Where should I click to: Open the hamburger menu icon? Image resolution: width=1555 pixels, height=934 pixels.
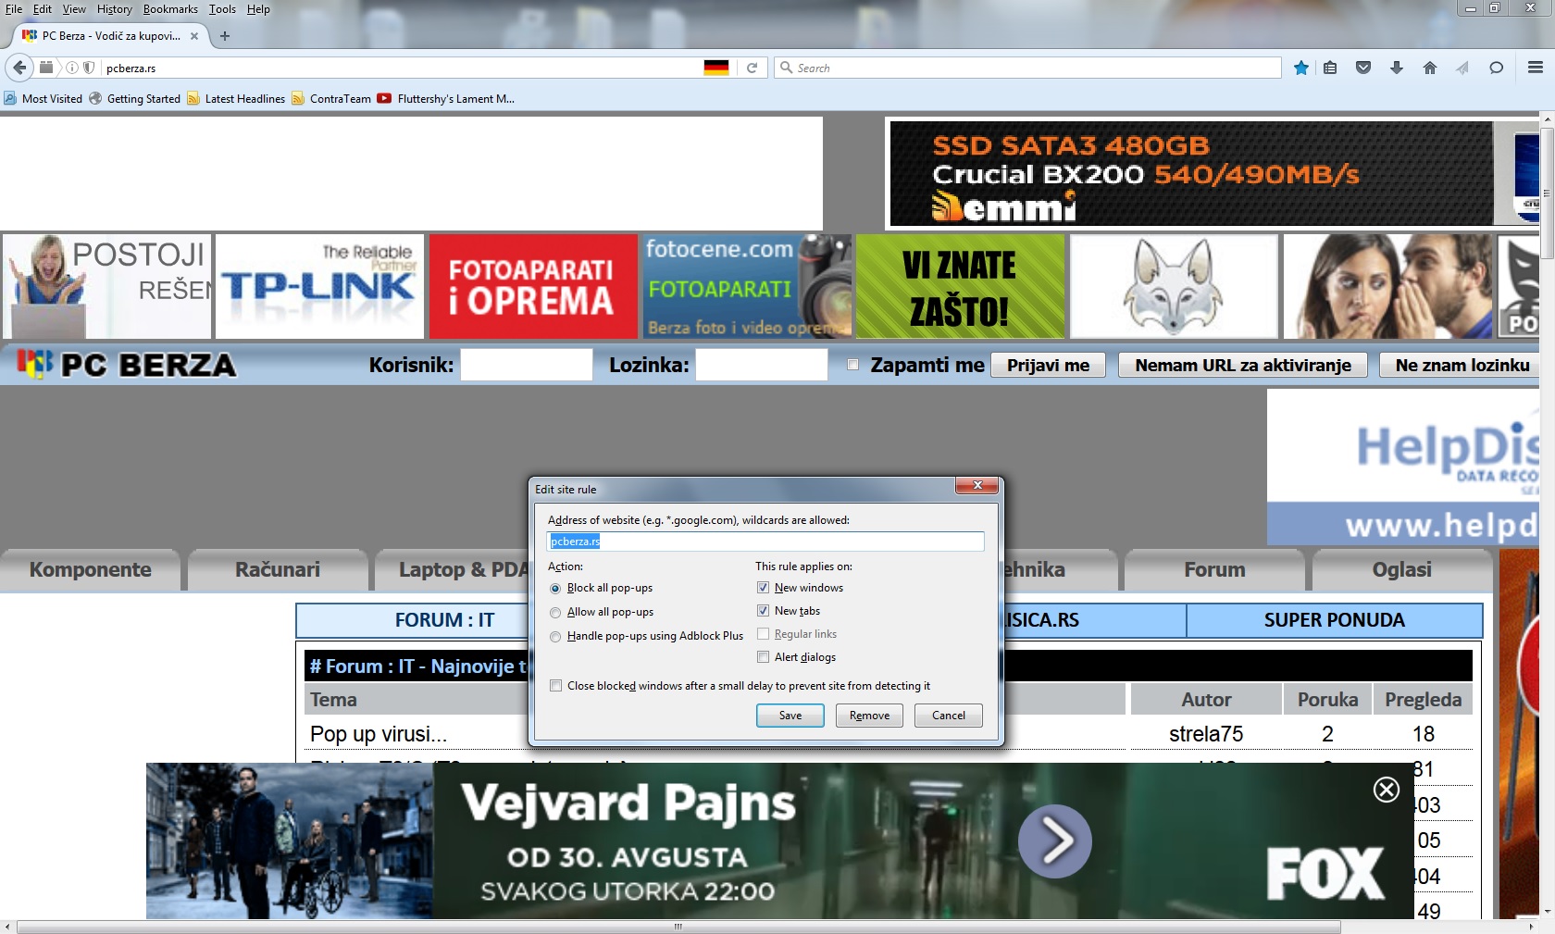tap(1536, 68)
